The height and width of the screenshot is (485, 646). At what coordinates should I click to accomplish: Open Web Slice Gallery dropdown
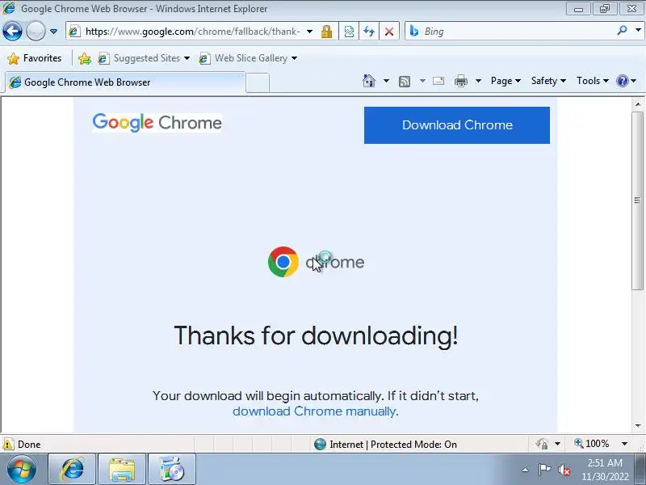pos(248,58)
